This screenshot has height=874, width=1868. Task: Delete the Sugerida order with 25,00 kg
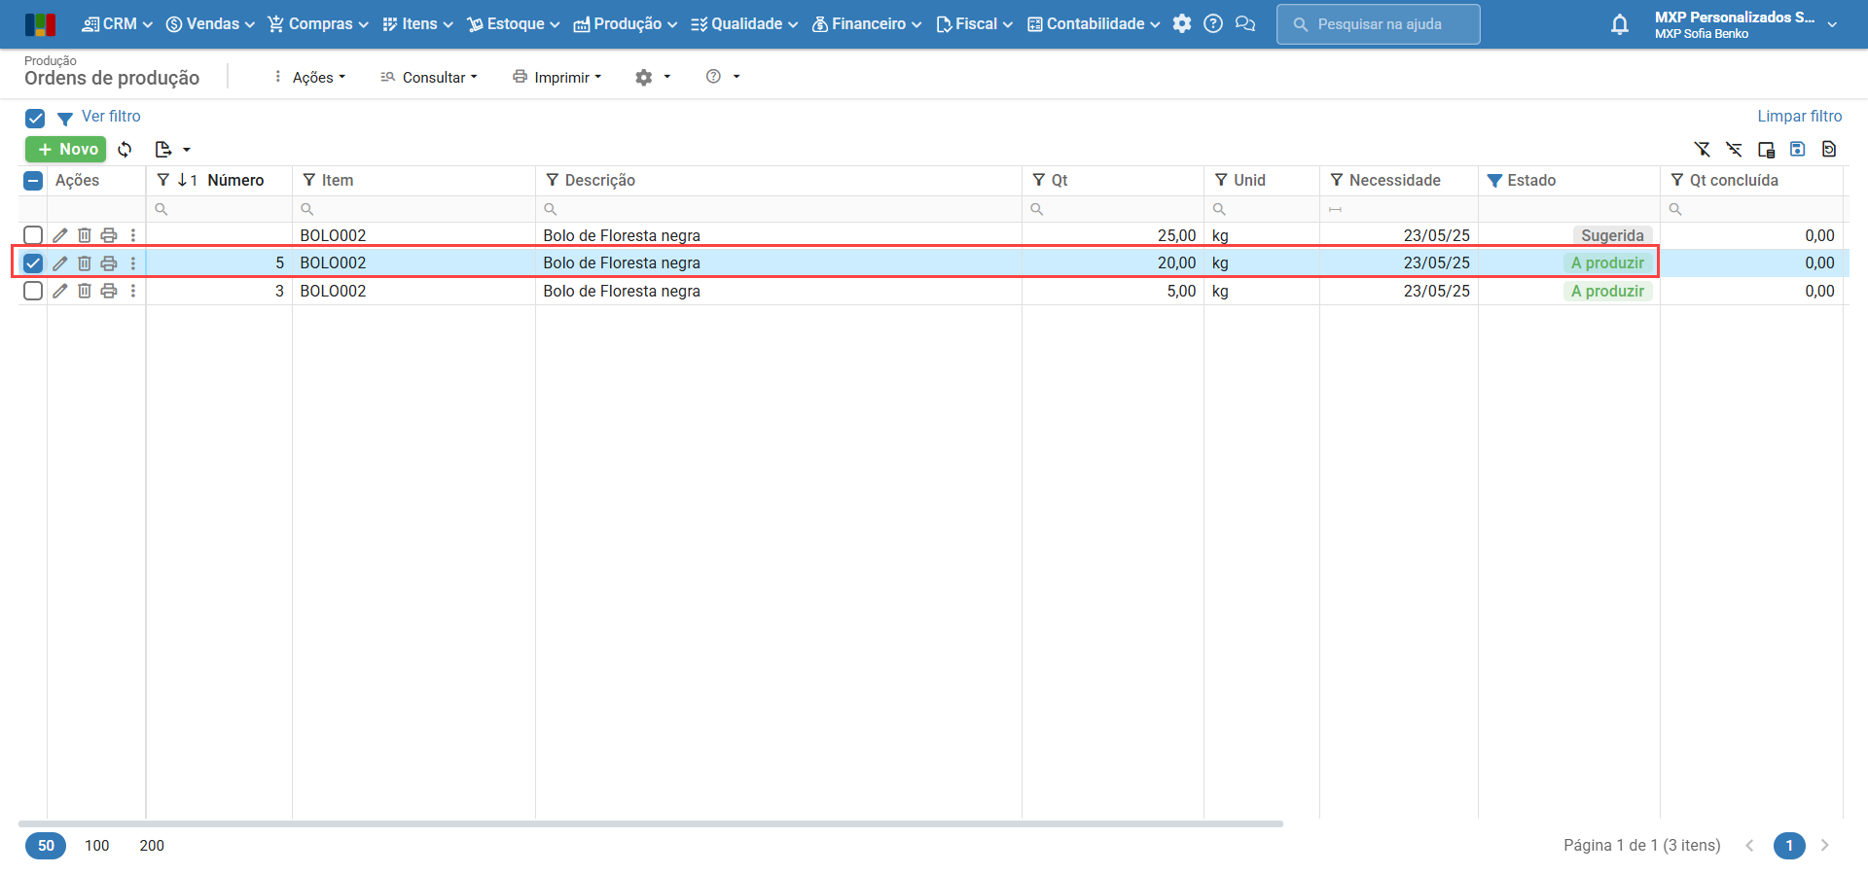coord(85,235)
